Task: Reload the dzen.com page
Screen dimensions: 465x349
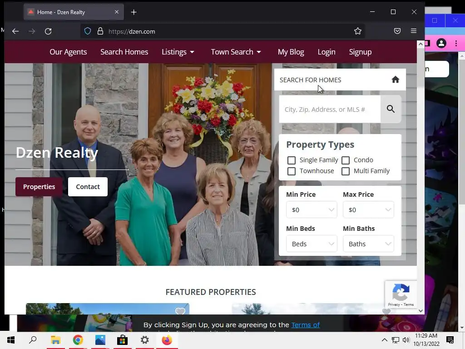Action: (48, 31)
